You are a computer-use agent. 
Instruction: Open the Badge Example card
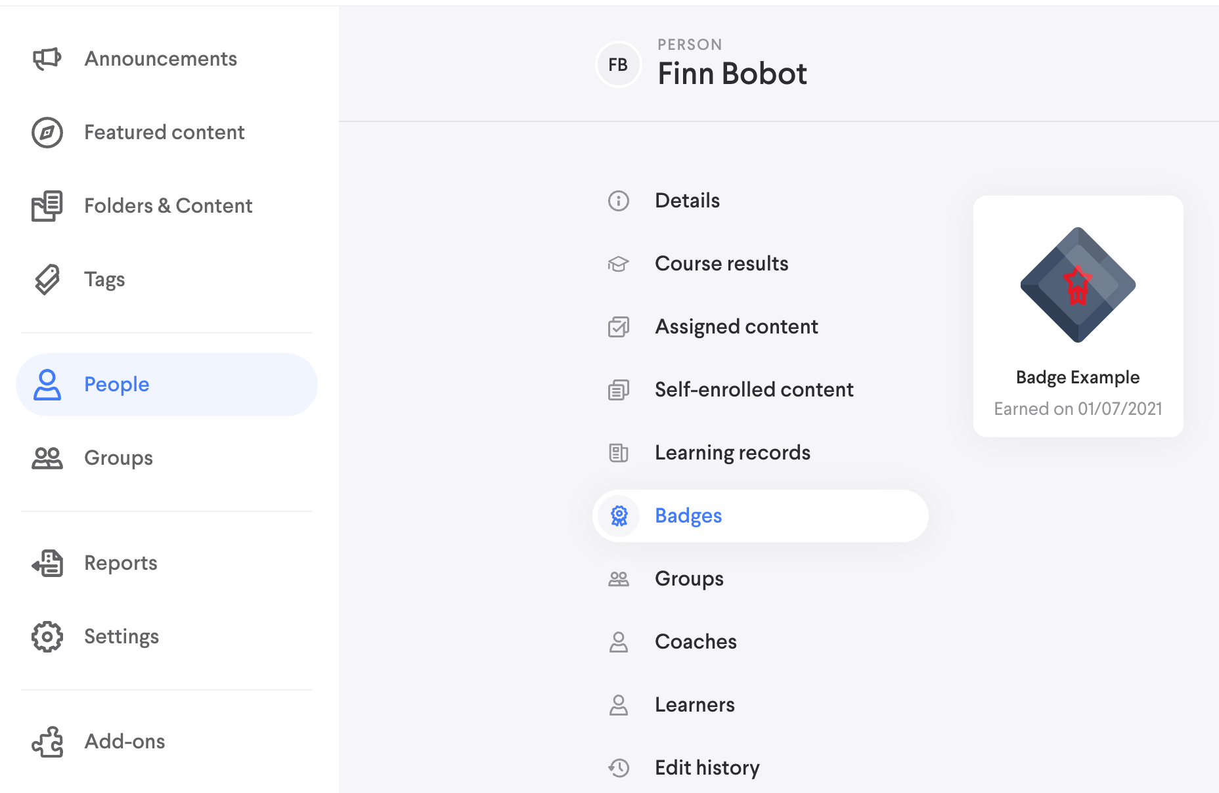tap(1078, 316)
